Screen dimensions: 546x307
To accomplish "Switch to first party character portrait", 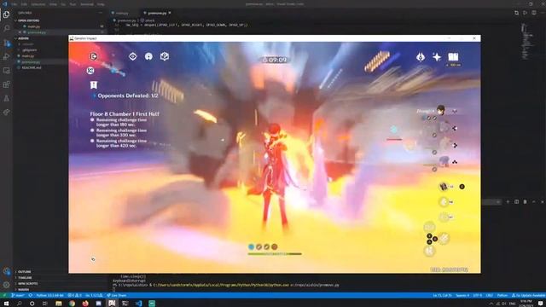I will point(441,111).
